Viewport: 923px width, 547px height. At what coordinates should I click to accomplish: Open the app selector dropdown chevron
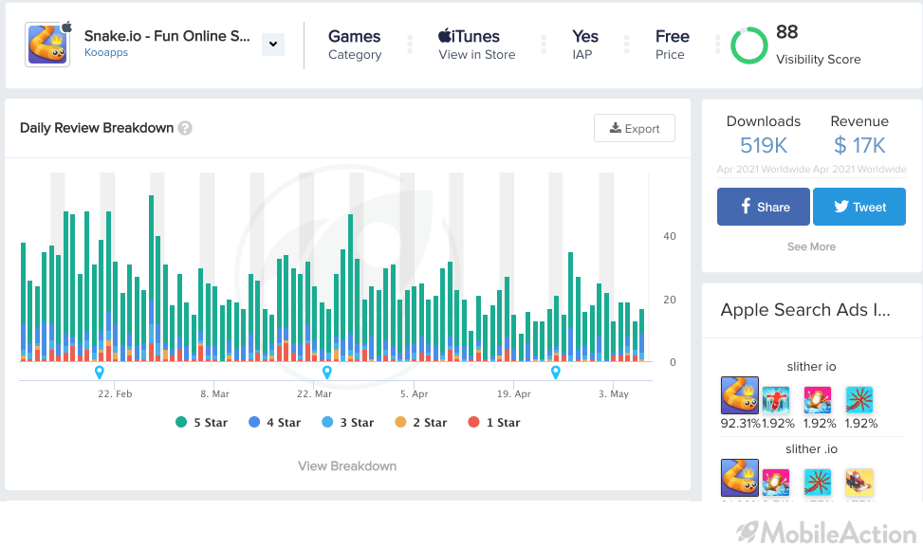click(x=273, y=45)
